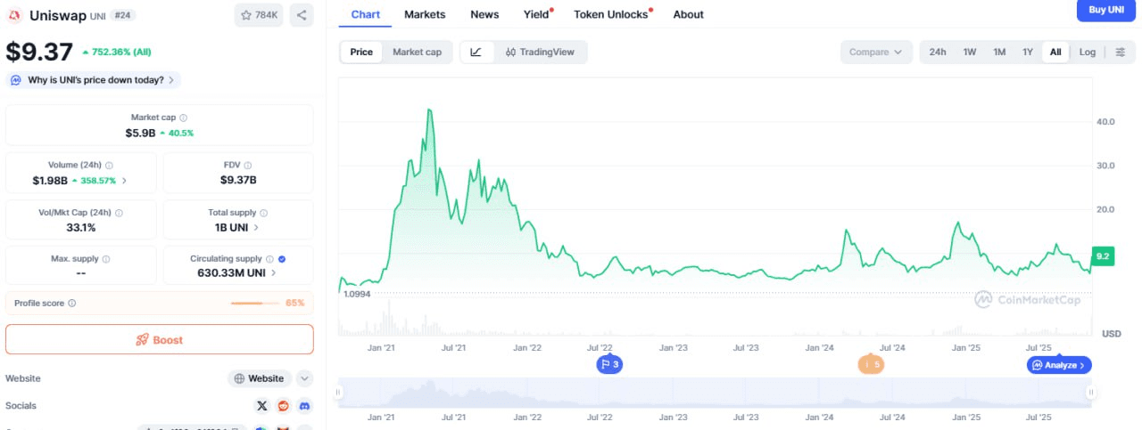Screen dimensions: 1142x430
Task: Click the right range slider handle
Action: [1090, 392]
